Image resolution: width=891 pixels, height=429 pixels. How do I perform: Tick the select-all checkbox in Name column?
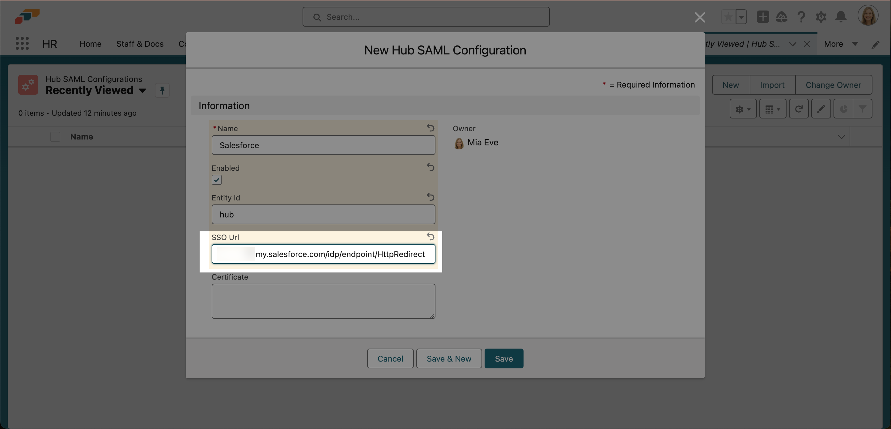coord(55,137)
